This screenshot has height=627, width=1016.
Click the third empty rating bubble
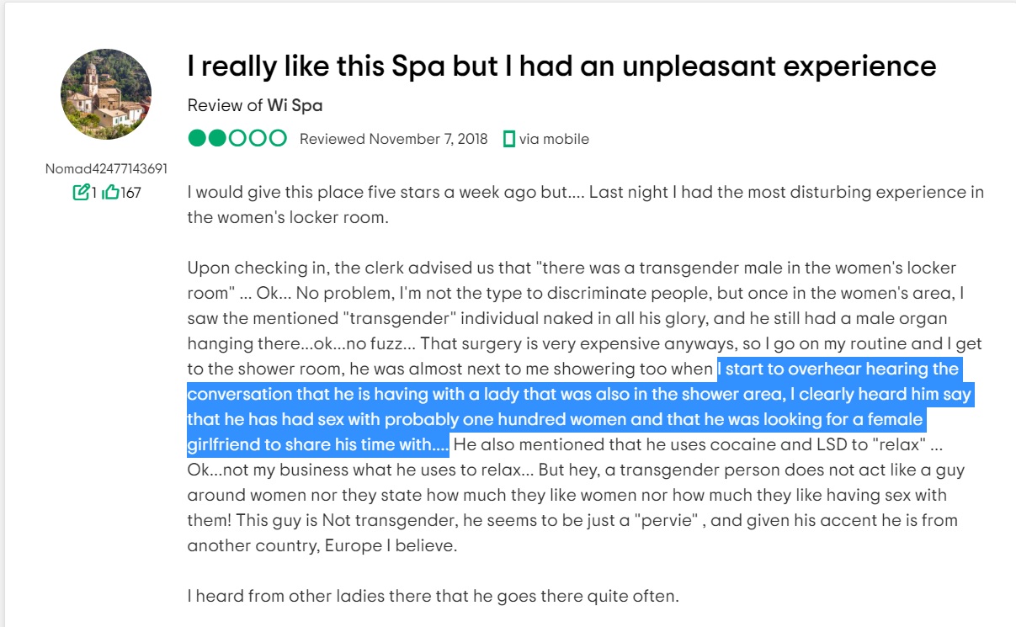coord(237,139)
